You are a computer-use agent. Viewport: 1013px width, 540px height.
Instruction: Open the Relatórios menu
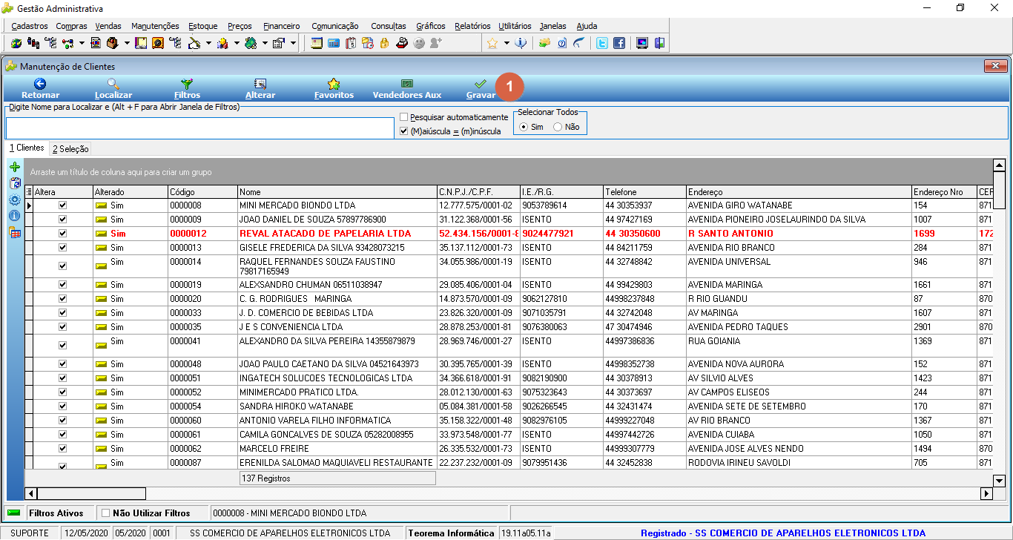click(x=473, y=26)
